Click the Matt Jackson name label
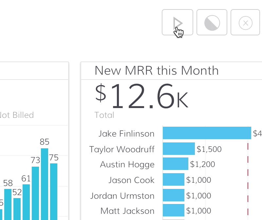Screen dimensions: 262x220 pyautogui.click(x=127, y=211)
